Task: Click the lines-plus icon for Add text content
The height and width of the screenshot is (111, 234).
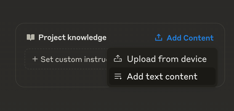Action: click(118, 76)
